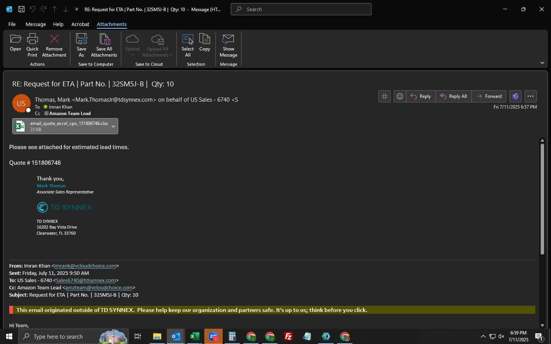Open Zoom from the taskbar
Image resolution: width=551 pixels, height=344 pixels.
[x=214, y=336]
